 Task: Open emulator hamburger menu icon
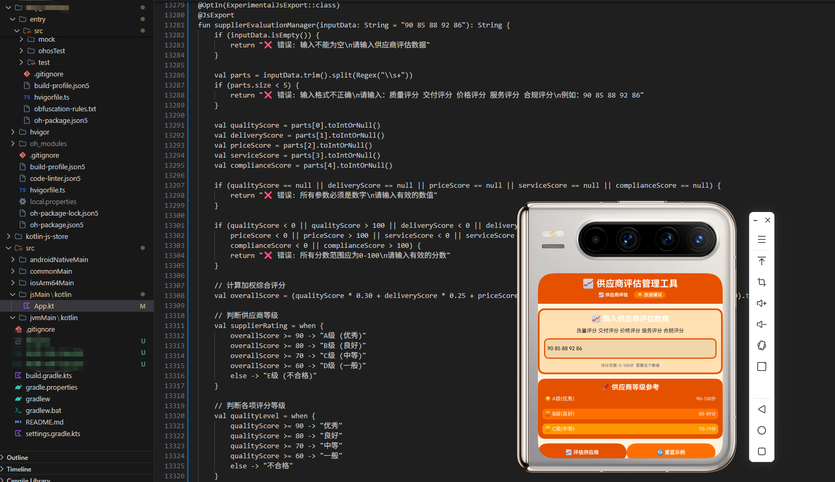click(x=761, y=239)
